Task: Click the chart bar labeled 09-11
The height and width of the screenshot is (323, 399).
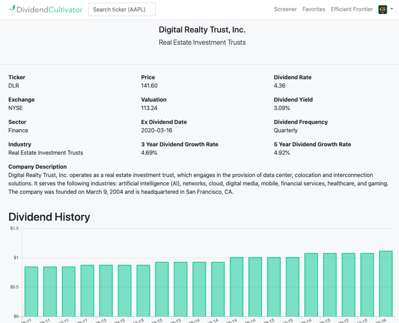Action: point(50,292)
